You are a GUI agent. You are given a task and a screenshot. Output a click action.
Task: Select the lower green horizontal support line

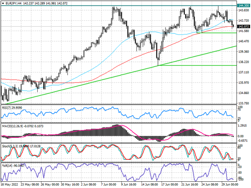[196, 65]
